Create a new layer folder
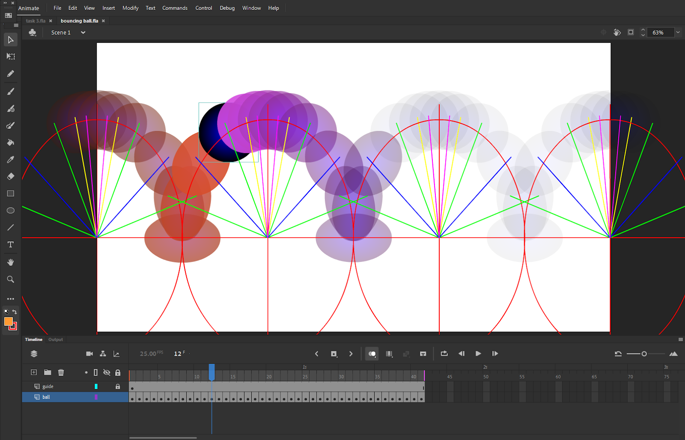Image resolution: width=685 pixels, height=440 pixels. (x=48, y=372)
